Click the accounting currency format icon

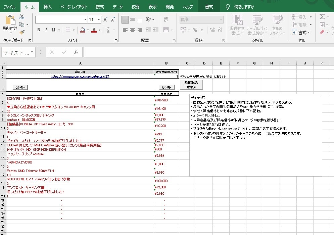(x=183, y=30)
